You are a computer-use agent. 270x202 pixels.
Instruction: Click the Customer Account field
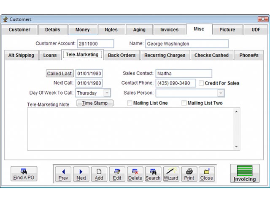click(95, 44)
